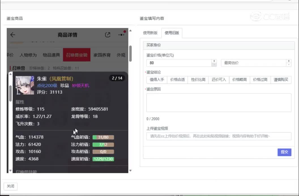Increment 鉴宝价格 with the plus stepper
The image size is (299, 196).
point(214,61)
